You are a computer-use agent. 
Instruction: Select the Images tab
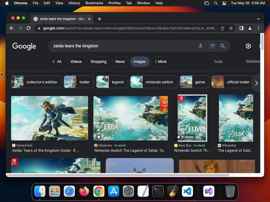click(140, 62)
